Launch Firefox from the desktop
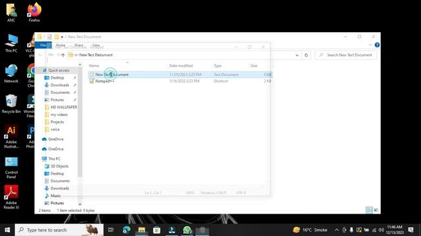421x236 pixels. point(34,12)
